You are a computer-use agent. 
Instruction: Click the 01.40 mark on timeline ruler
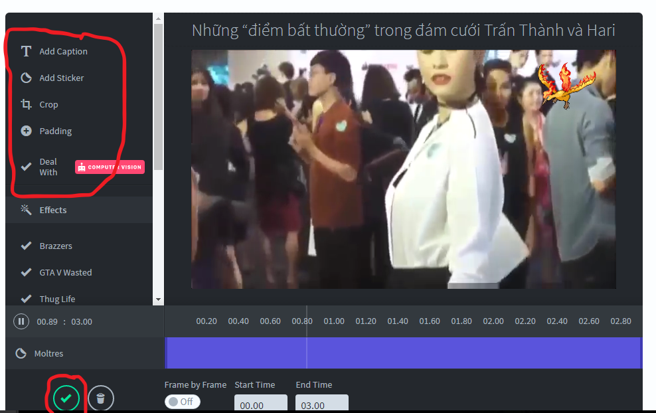click(x=398, y=321)
